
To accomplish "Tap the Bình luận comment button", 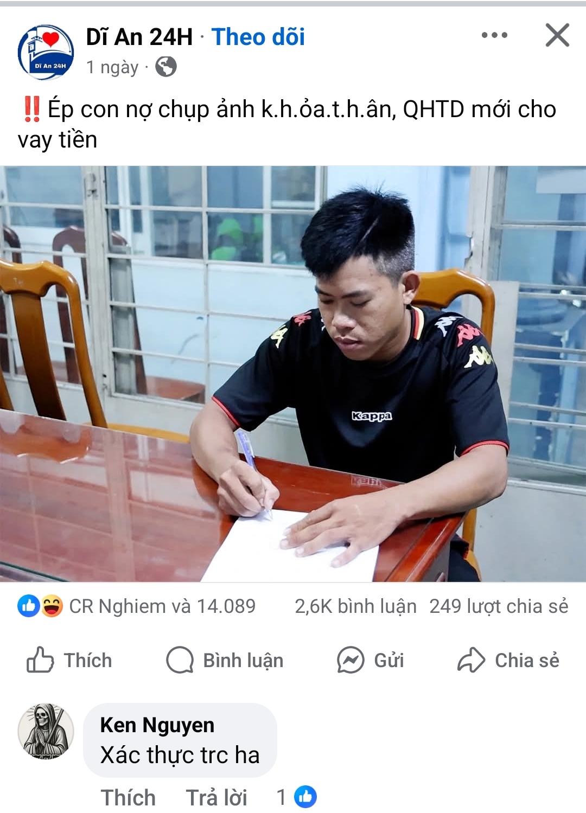I will pyautogui.click(x=225, y=660).
